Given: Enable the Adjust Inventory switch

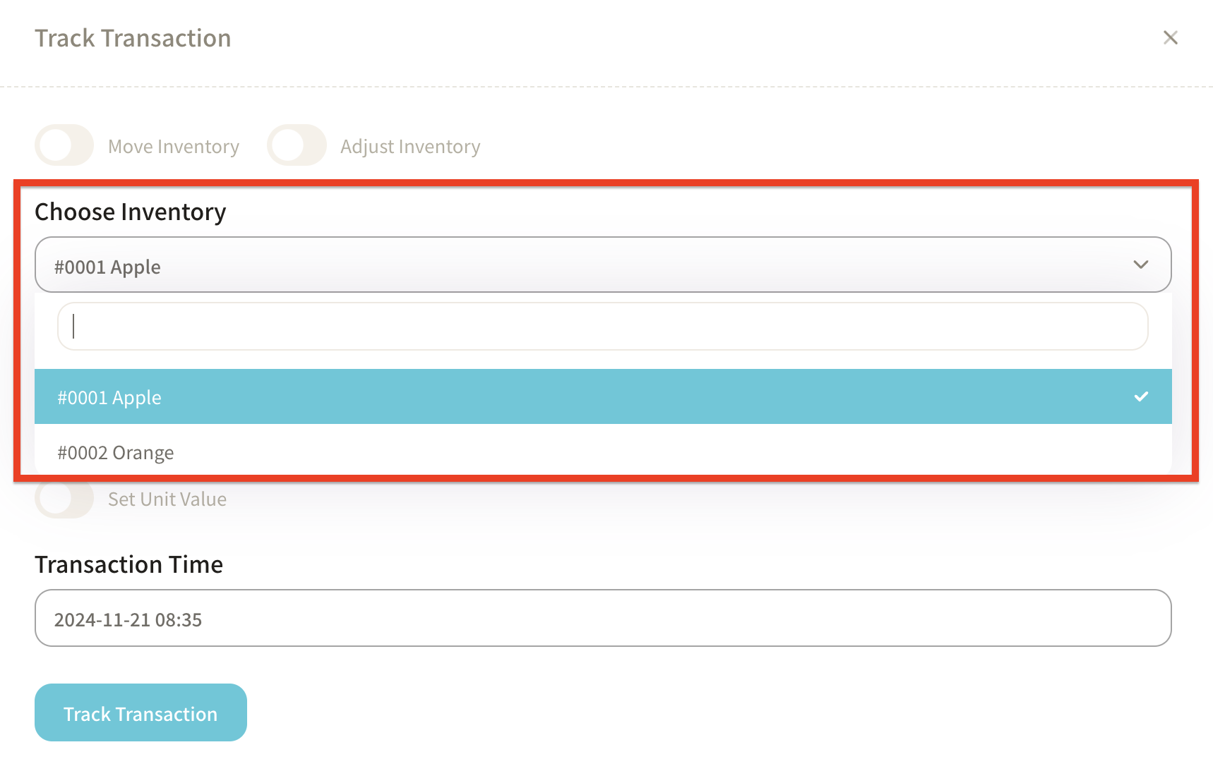Looking at the screenshot, I should tap(297, 145).
